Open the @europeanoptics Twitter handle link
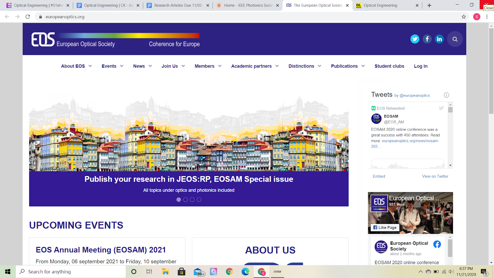The width and height of the screenshot is (494, 278). click(415, 95)
